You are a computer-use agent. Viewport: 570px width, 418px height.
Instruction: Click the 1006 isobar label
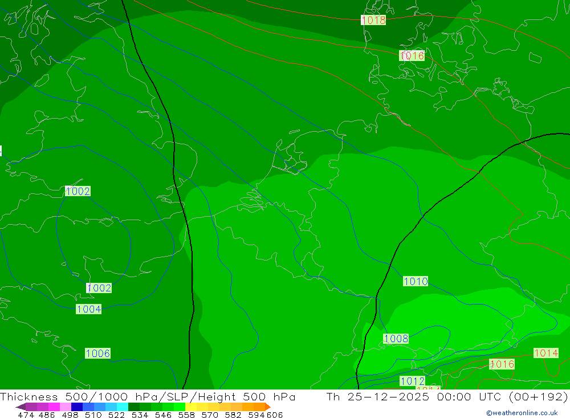[x=98, y=353]
